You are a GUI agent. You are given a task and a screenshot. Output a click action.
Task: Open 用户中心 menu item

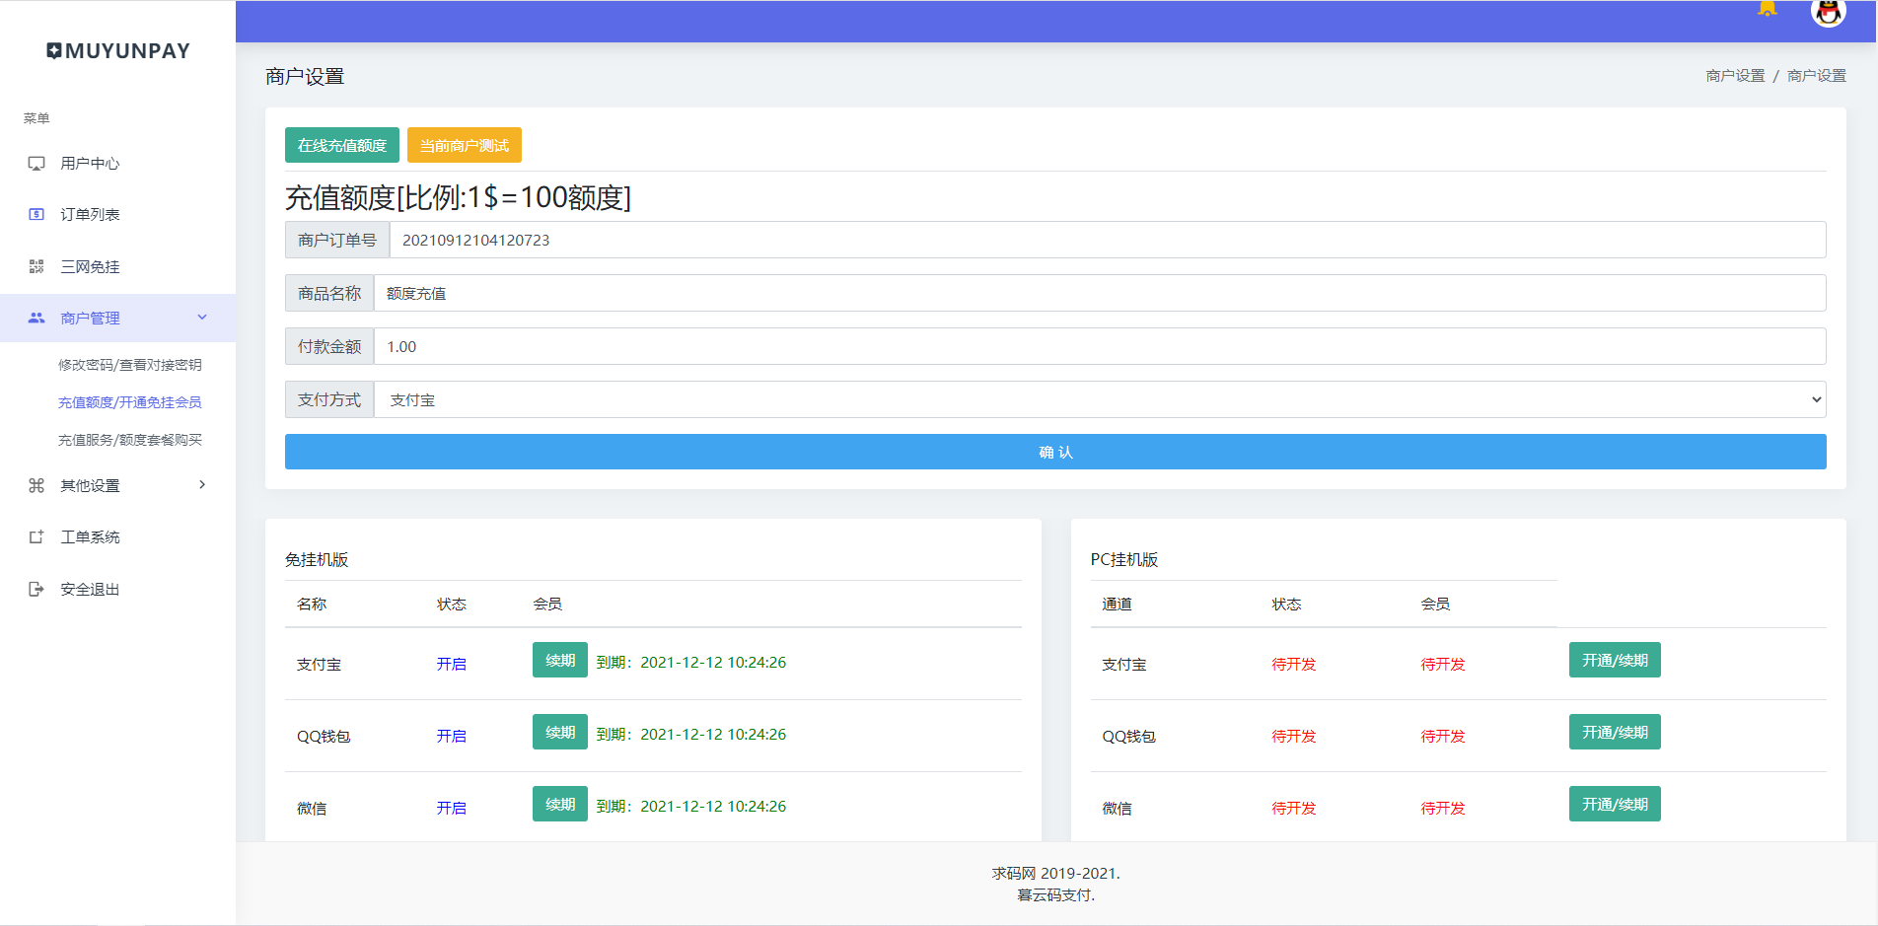(x=90, y=164)
